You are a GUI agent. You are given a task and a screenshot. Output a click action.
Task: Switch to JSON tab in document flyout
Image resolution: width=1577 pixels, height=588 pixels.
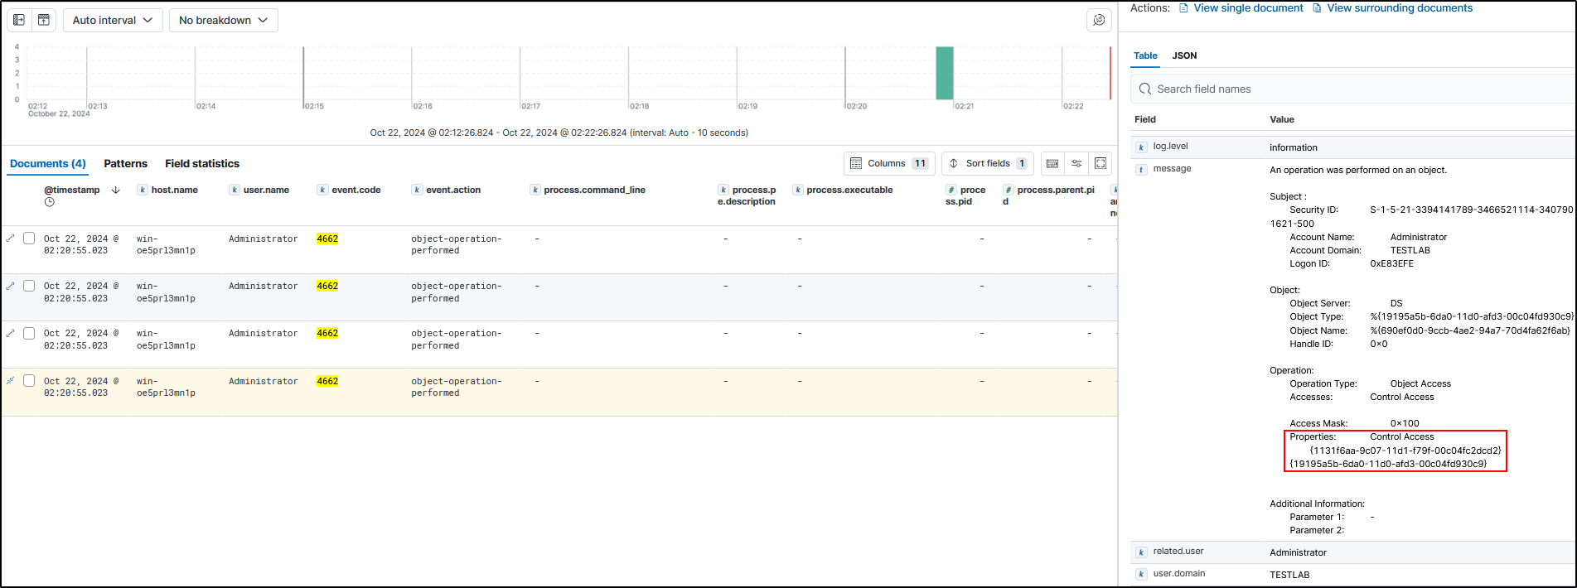(x=1184, y=55)
